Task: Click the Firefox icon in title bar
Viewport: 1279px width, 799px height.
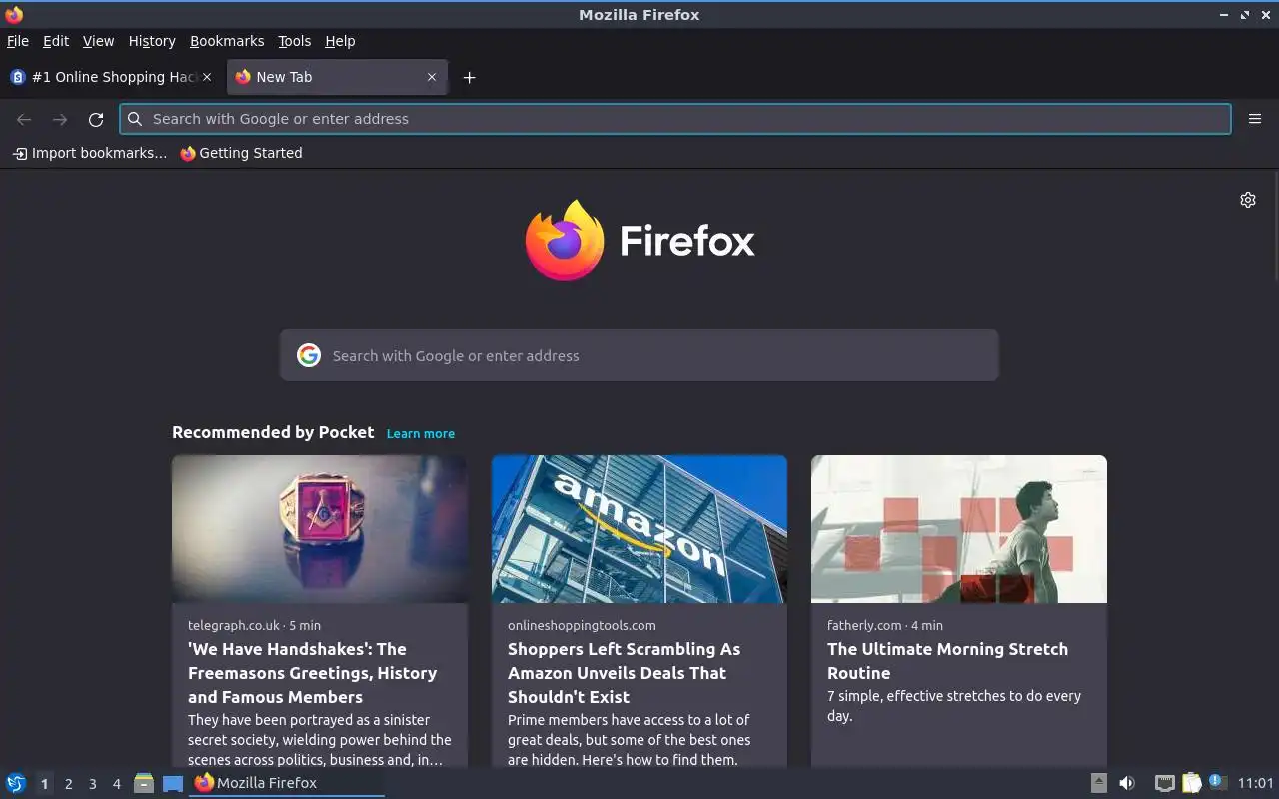Action: 14,14
